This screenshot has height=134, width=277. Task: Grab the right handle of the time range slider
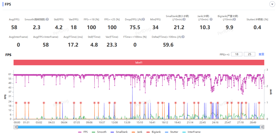coord(262,127)
